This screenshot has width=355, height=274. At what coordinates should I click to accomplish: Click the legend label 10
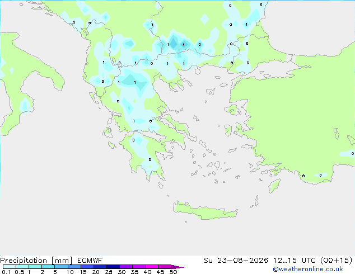70,272
